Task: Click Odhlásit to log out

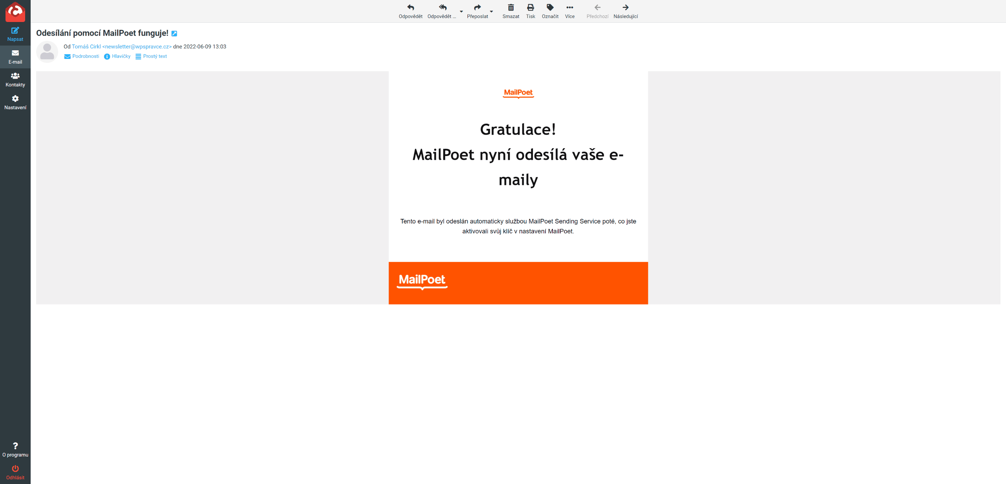Action: pyautogui.click(x=15, y=473)
